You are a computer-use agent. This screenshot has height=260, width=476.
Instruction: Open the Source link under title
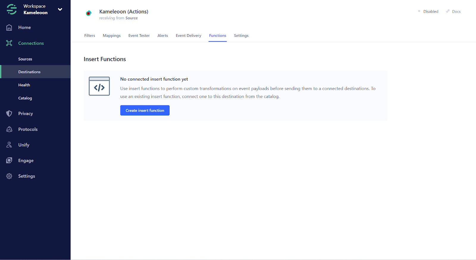[x=131, y=18]
